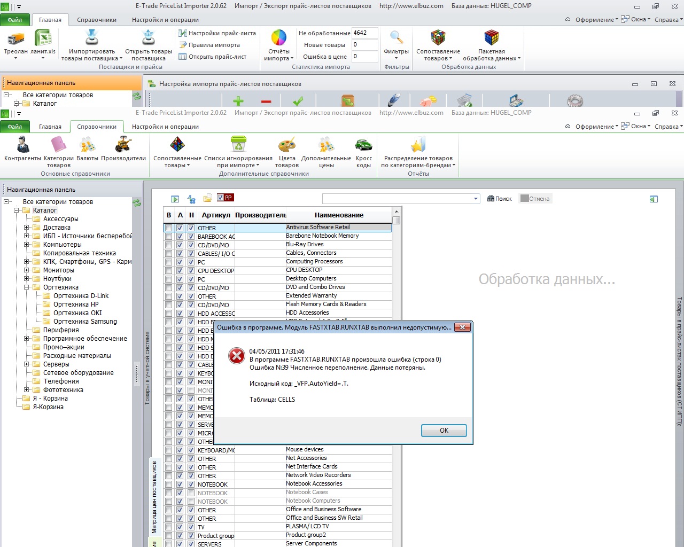Select Сетевое оборудование in the tree

[x=78, y=373]
